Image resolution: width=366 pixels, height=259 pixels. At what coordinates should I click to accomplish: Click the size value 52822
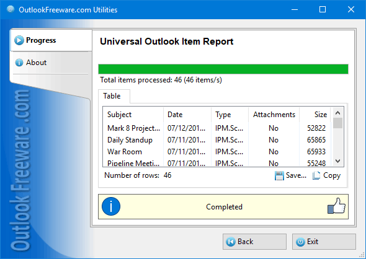coord(316,128)
